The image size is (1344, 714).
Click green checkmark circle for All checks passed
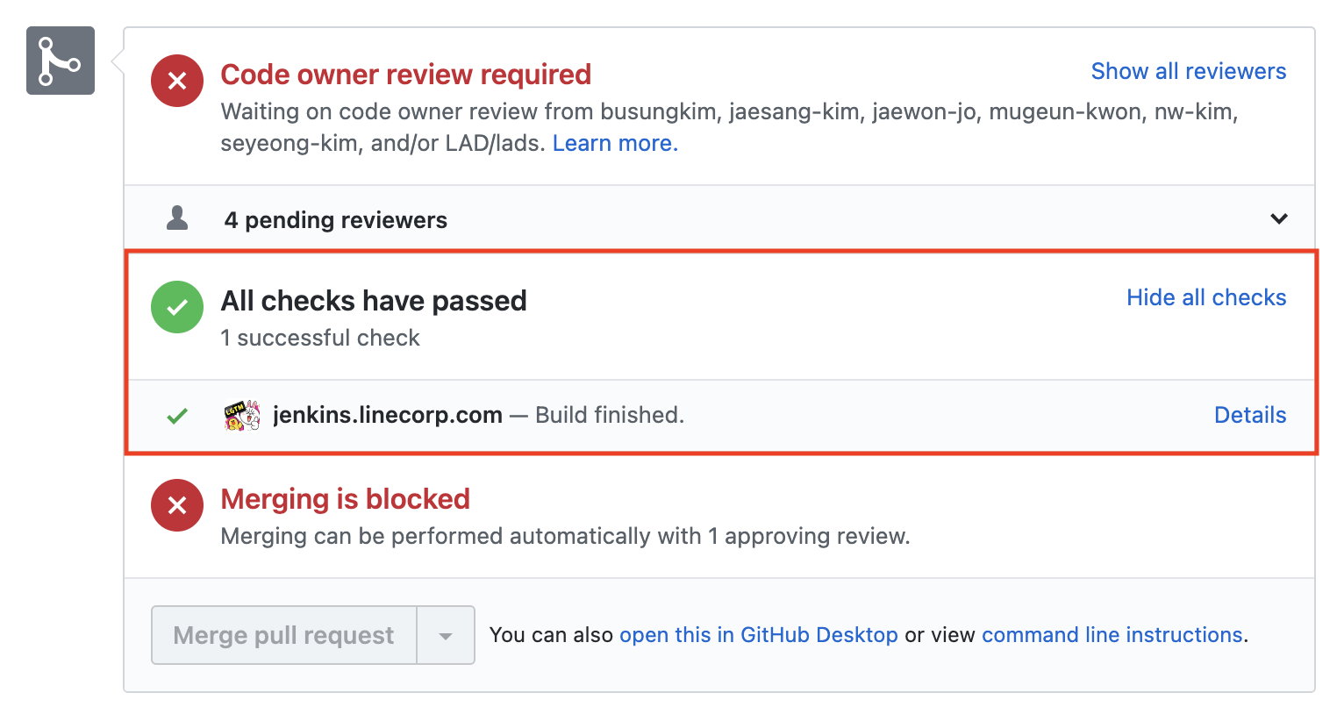tap(177, 307)
